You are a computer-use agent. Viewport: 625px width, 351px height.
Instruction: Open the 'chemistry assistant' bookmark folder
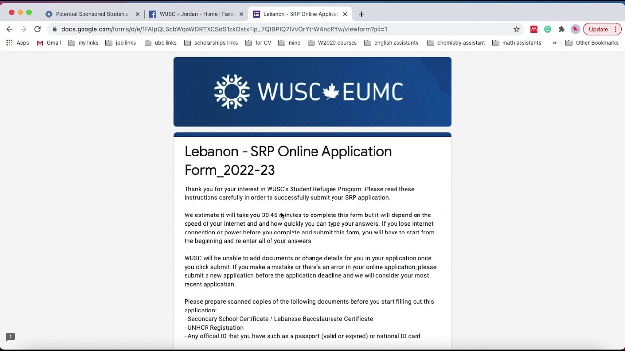point(456,43)
